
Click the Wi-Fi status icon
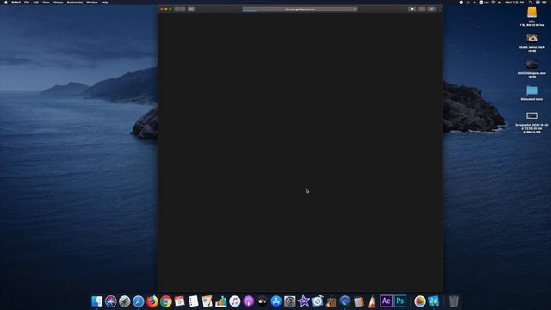coord(493,3)
